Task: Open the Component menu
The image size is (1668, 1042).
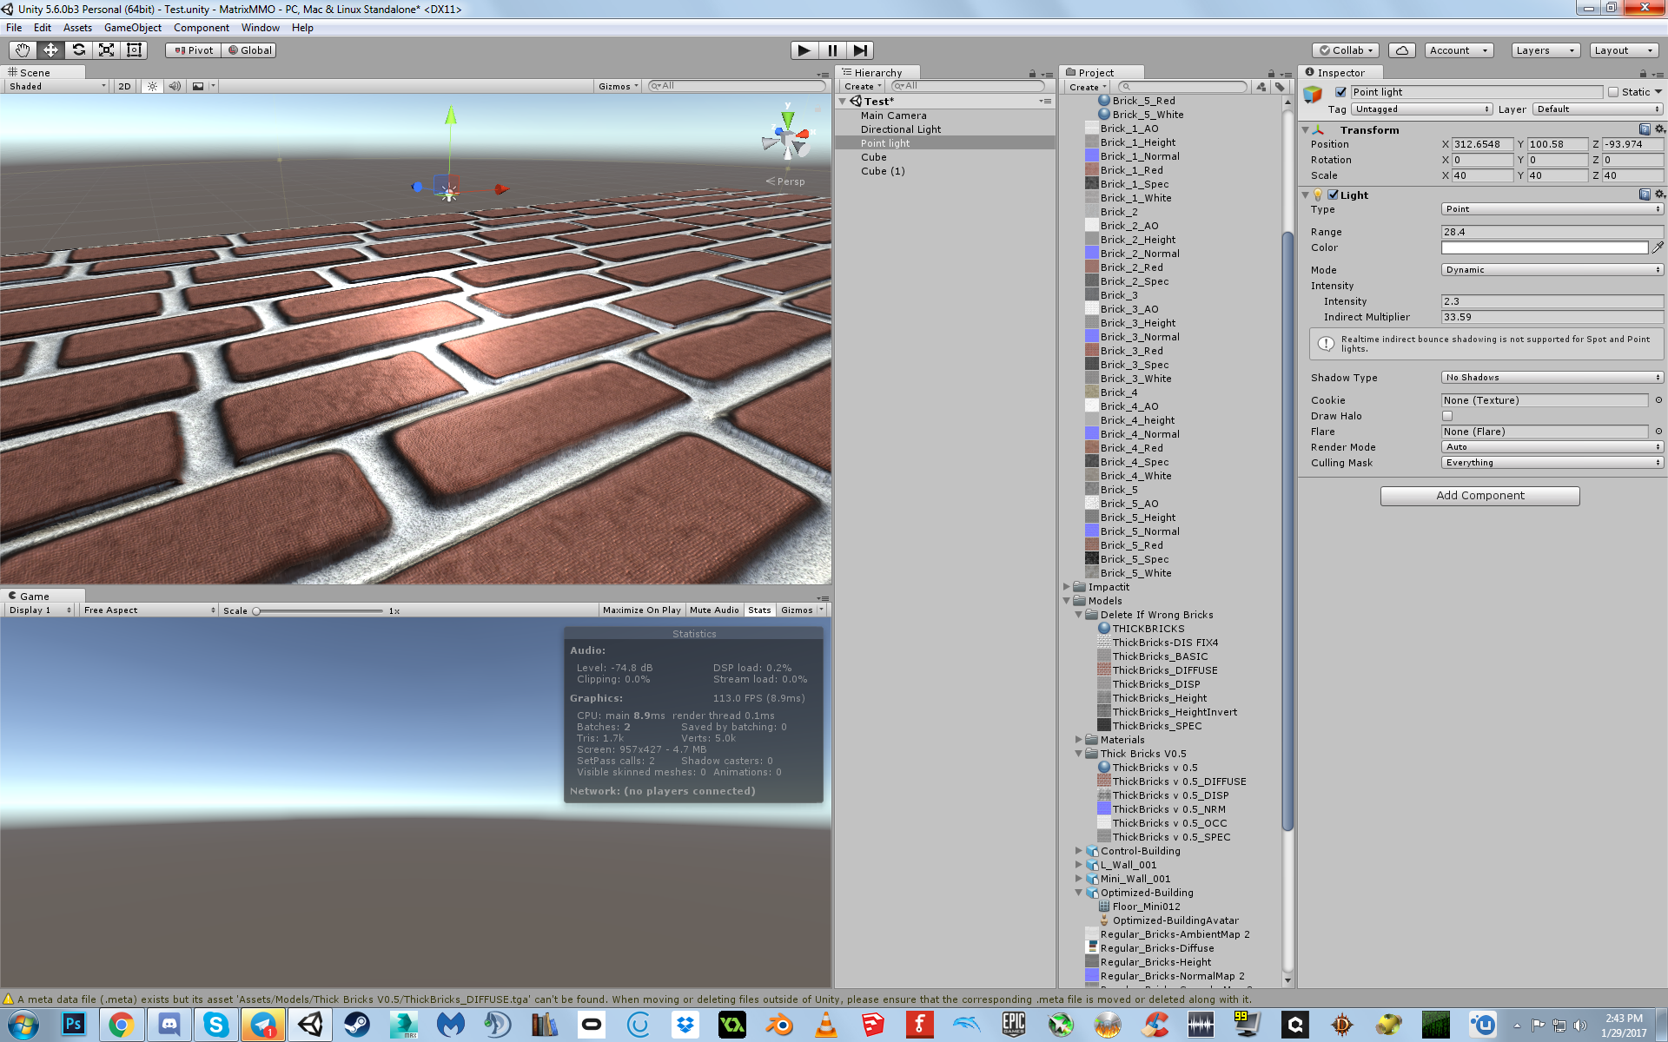Action: point(201,28)
